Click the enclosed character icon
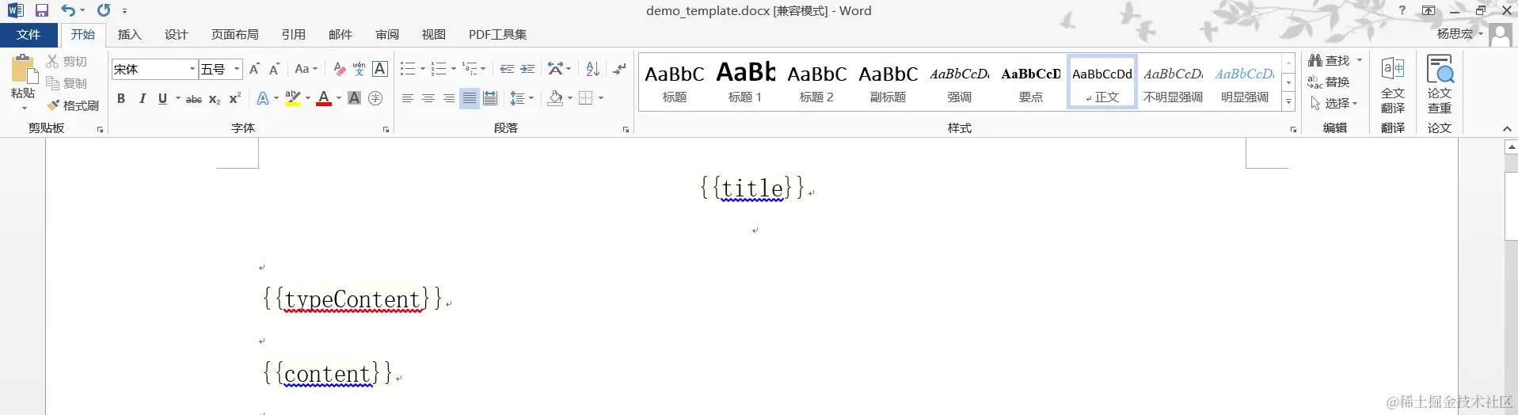 point(375,98)
